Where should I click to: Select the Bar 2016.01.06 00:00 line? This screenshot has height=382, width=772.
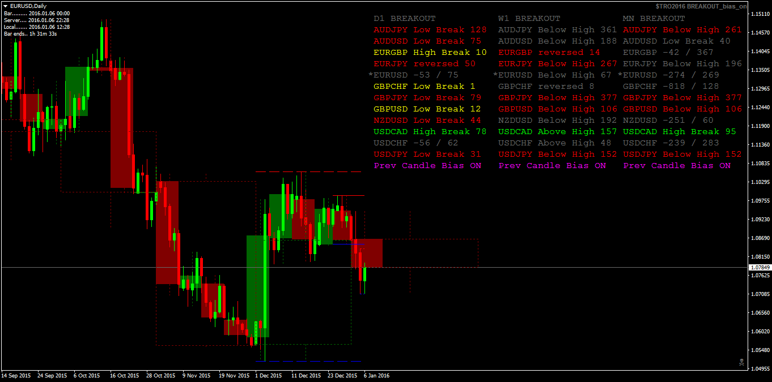37,13
